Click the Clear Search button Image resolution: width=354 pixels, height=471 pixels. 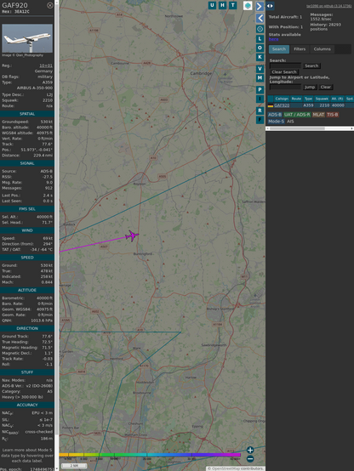(284, 72)
